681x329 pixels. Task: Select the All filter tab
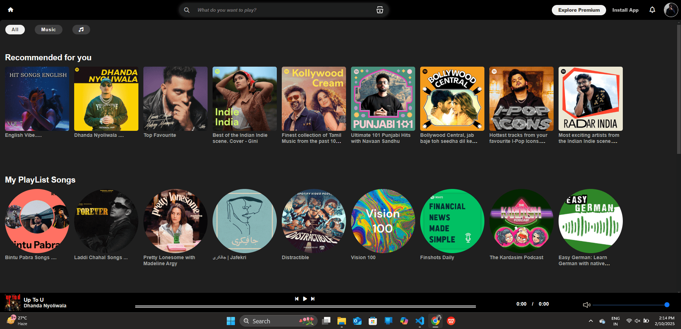coord(15,29)
